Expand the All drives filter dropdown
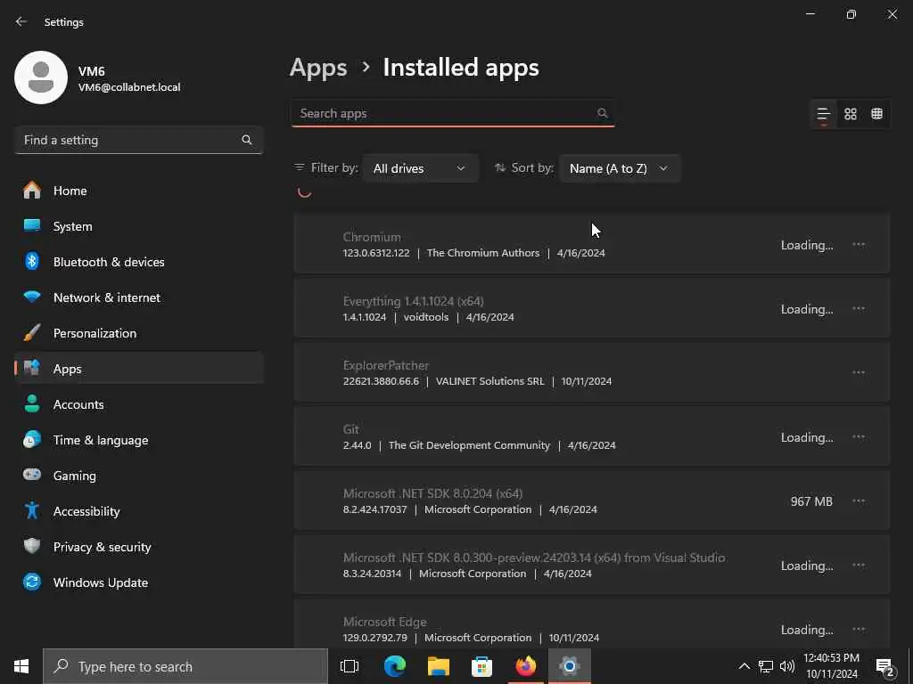913x684 pixels. pyautogui.click(x=420, y=168)
